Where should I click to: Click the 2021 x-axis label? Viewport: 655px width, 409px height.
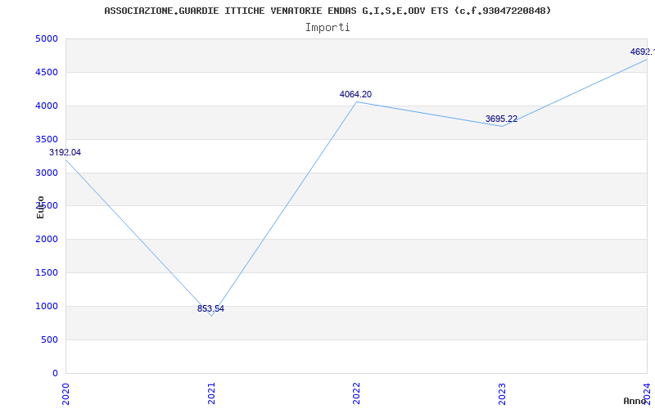(211, 393)
